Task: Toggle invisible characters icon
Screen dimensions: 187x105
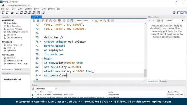Action: [x=109, y=21]
